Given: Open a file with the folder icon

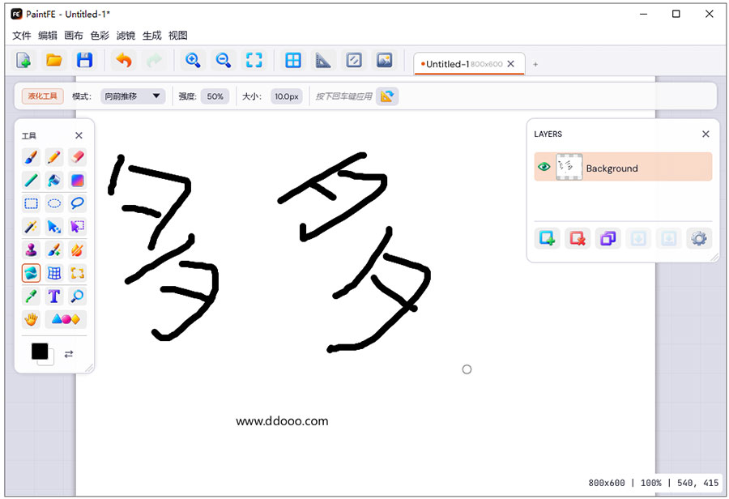Looking at the screenshot, I should [54, 61].
